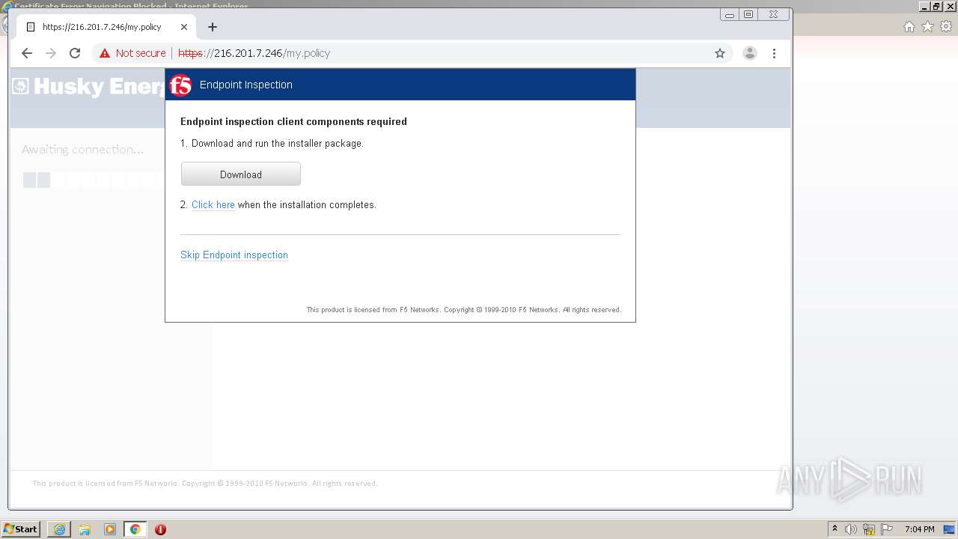Viewport: 958px width, 539px height.
Task: Click the Show desktop button
Action: click(x=950, y=529)
